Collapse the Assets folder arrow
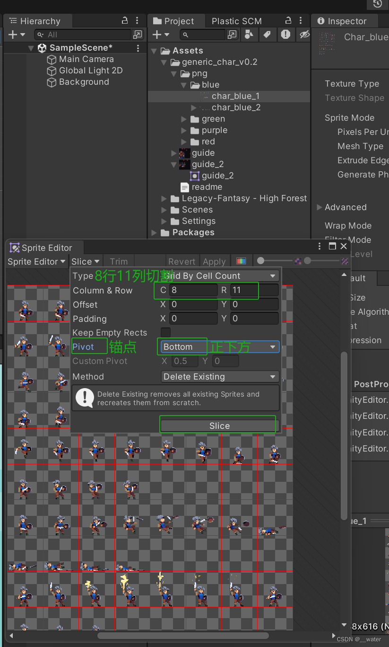The image size is (389, 647). tap(154, 51)
